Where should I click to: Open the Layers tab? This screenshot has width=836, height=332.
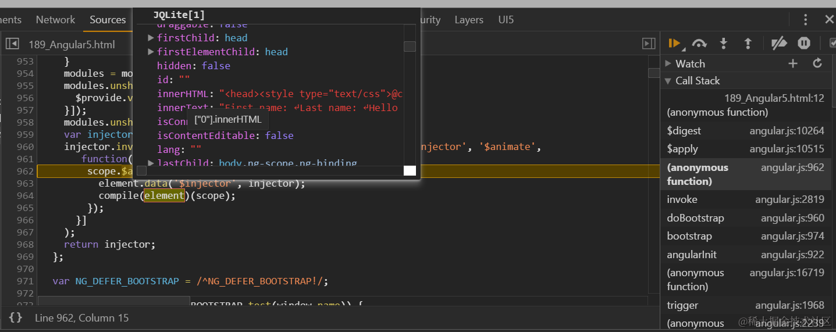[x=469, y=20]
